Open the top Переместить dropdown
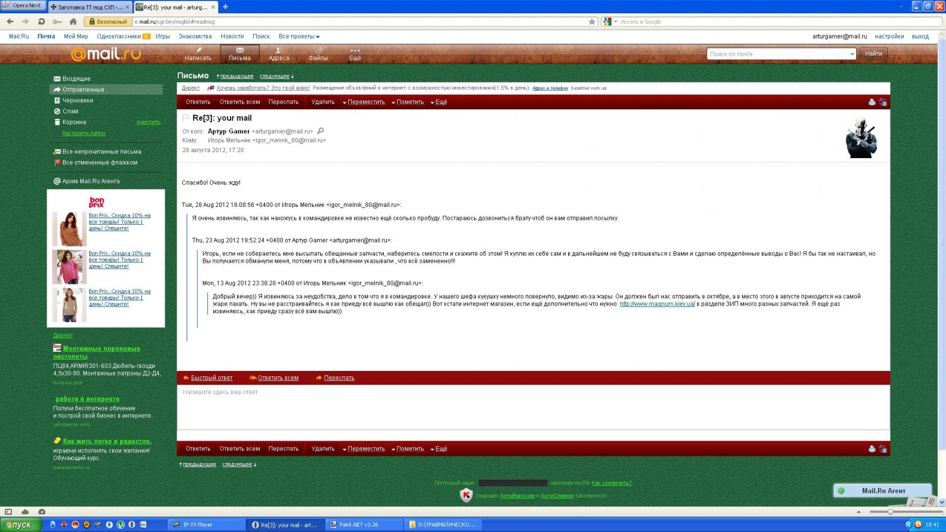This screenshot has width=946, height=532. pos(364,102)
